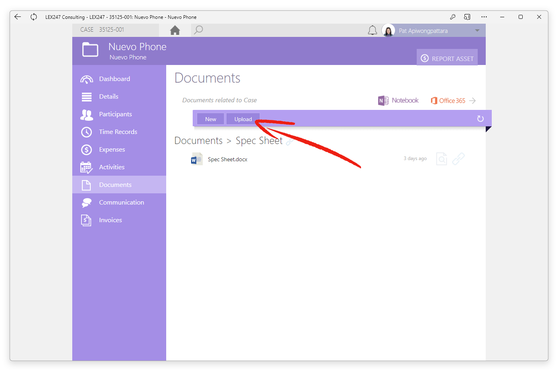The height and width of the screenshot is (371, 558).
Task: Open Spec Sheet.docx file
Action: (x=227, y=159)
